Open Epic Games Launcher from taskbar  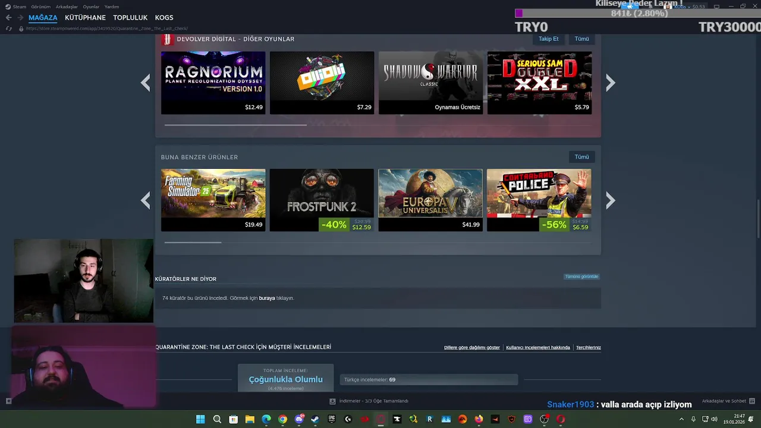332,419
